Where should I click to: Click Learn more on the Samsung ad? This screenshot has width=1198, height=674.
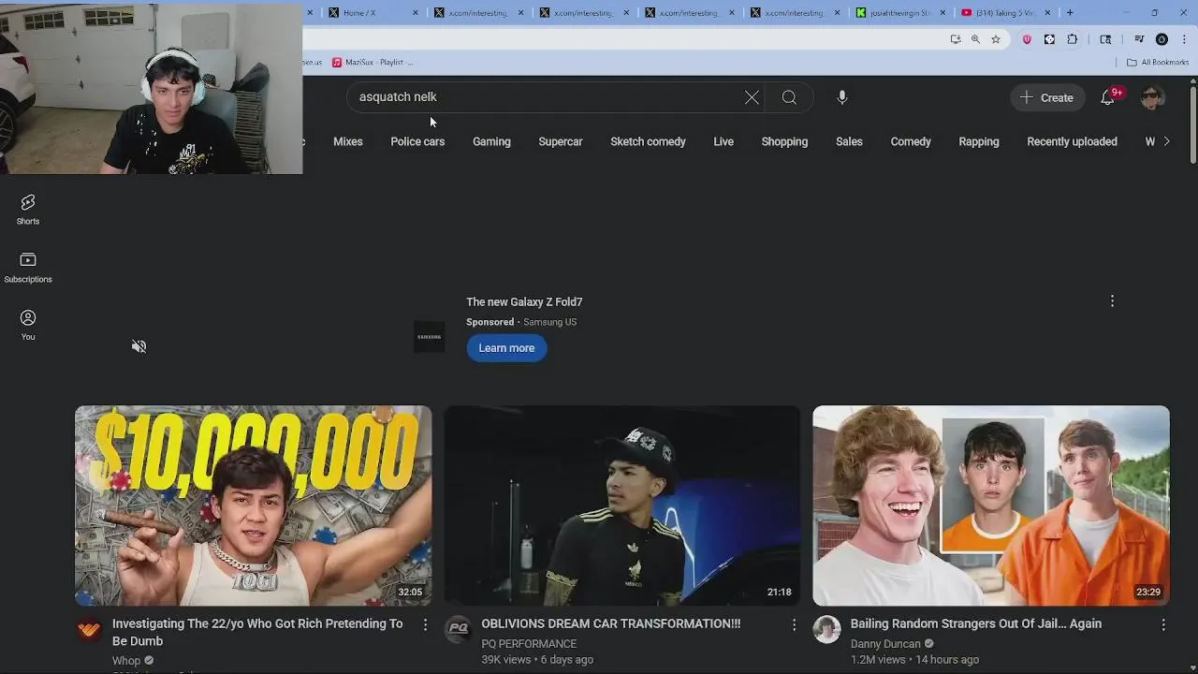click(506, 348)
